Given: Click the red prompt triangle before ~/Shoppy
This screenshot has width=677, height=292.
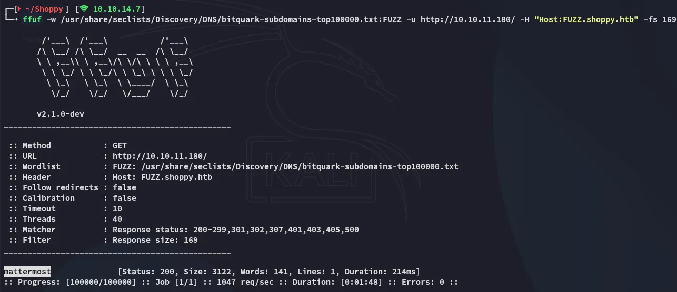Looking at the screenshot, I should click(19, 9).
